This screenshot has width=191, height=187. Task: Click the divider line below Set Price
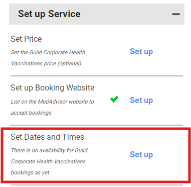coord(97,76)
